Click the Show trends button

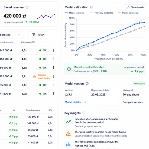coord(135,7)
